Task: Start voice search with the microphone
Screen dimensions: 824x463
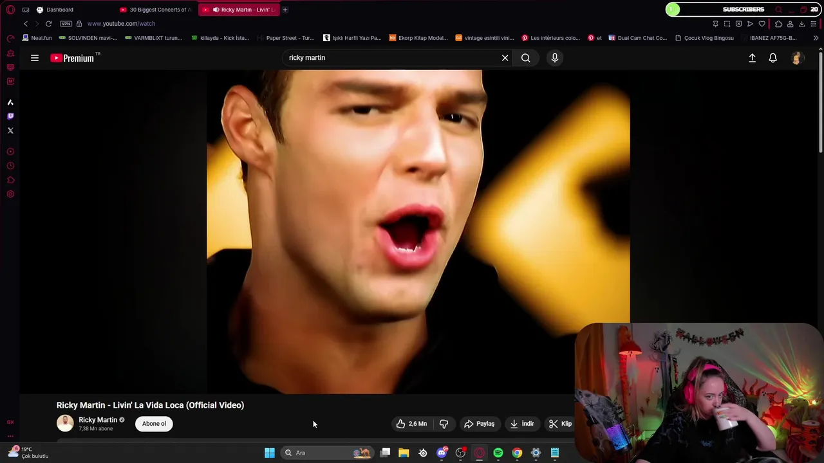Action: (x=555, y=58)
